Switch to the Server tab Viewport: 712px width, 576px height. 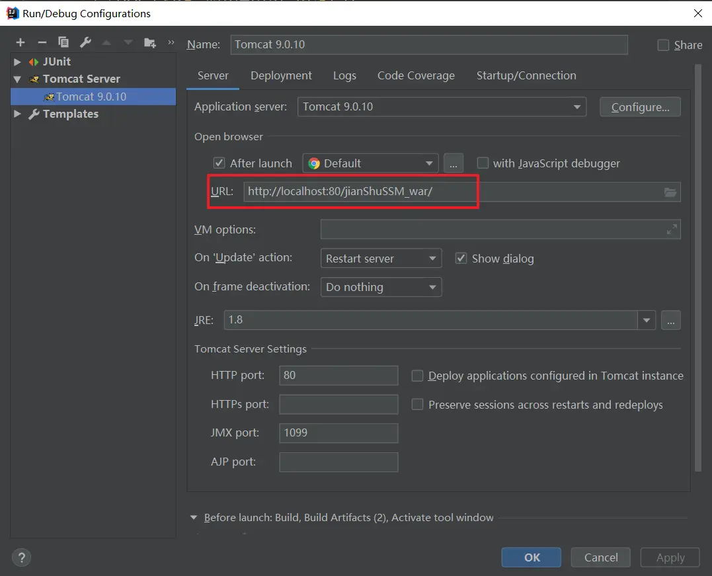click(213, 75)
